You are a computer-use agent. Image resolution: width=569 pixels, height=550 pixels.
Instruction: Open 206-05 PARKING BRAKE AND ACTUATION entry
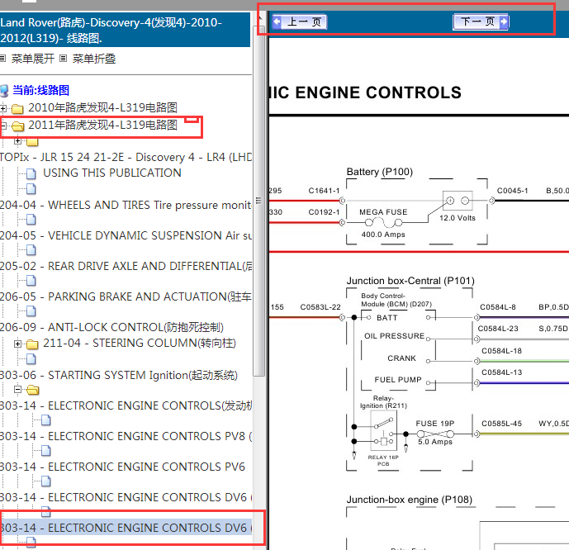point(126,296)
